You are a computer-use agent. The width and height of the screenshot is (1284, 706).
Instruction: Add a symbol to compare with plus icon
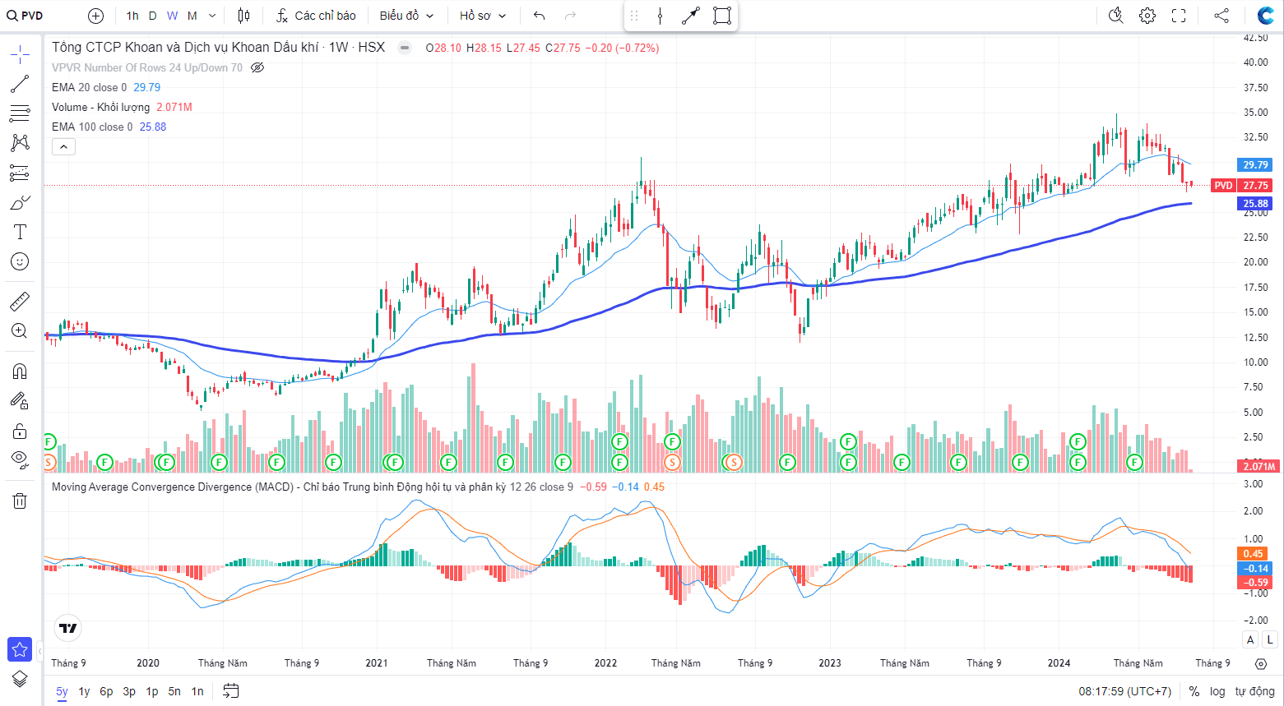pos(95,16)
